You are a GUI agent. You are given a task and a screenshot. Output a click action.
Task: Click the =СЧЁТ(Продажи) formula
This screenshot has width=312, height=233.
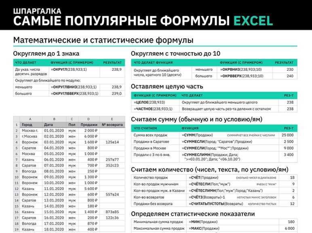203,178
